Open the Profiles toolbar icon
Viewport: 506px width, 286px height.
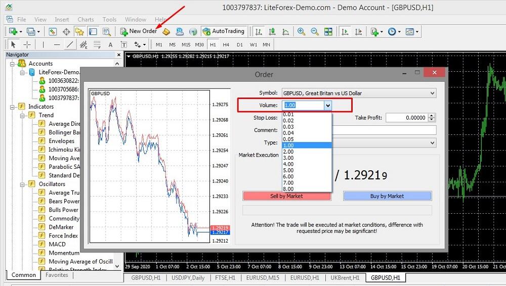click(31, 31)
